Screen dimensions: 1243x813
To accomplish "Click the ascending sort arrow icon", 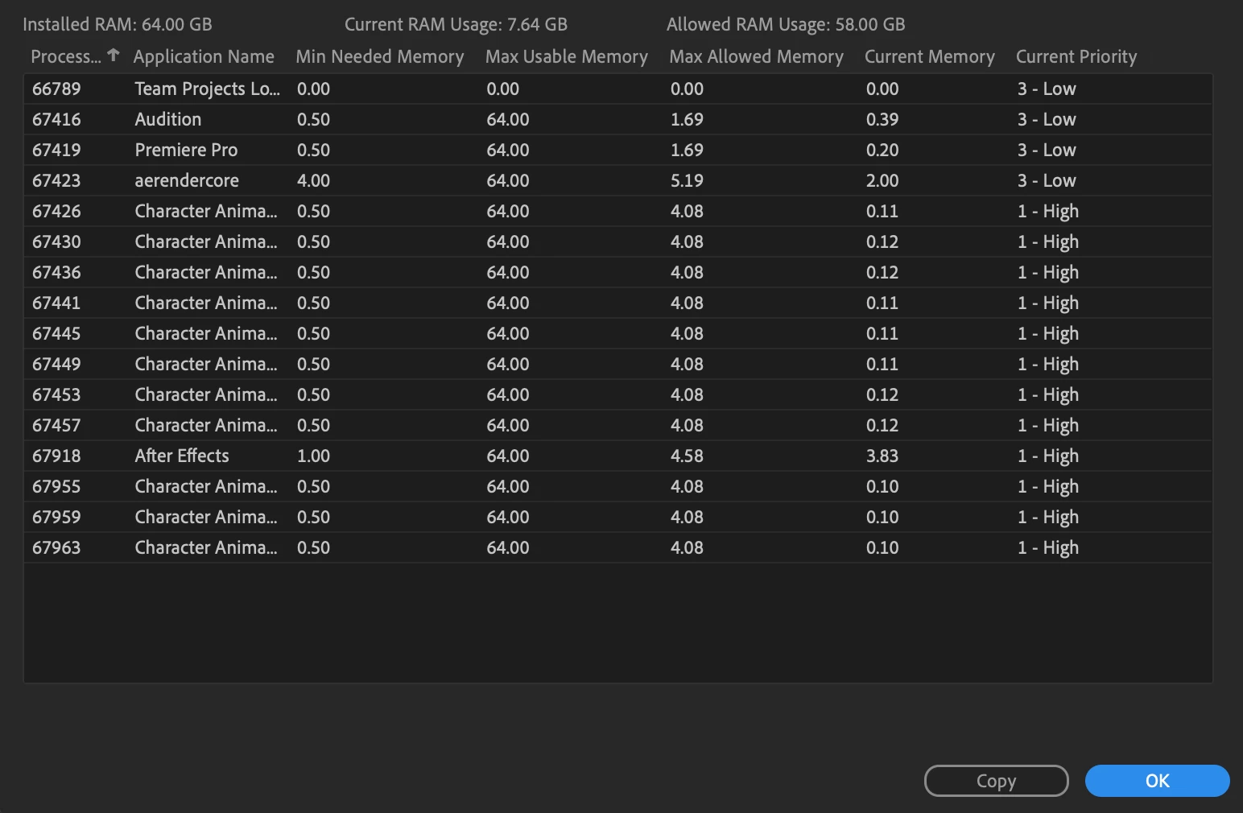I will point(114,55).
